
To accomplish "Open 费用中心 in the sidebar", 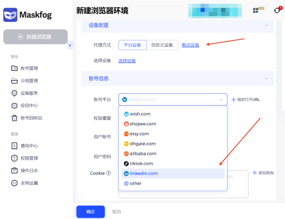I will 29,146.
